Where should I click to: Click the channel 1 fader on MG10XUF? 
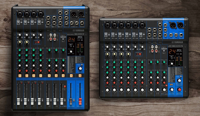point(18,101)
